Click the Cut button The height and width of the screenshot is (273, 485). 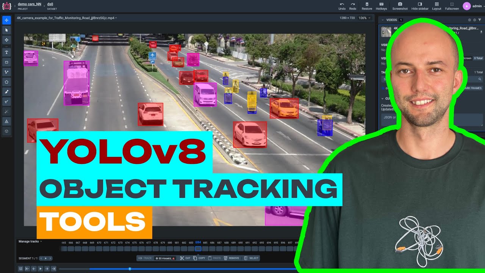[x=185, y=258]
